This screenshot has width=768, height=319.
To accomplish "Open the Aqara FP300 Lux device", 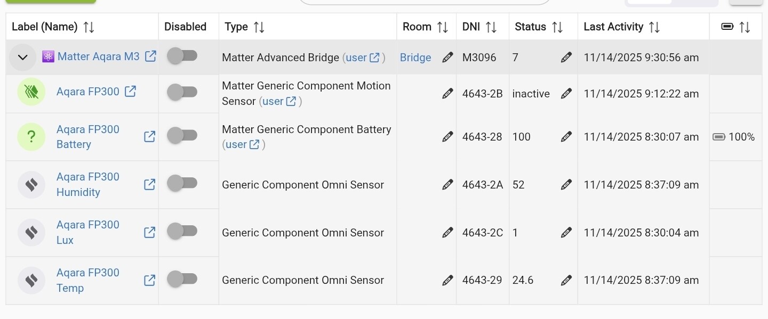I will click(88, 232).
